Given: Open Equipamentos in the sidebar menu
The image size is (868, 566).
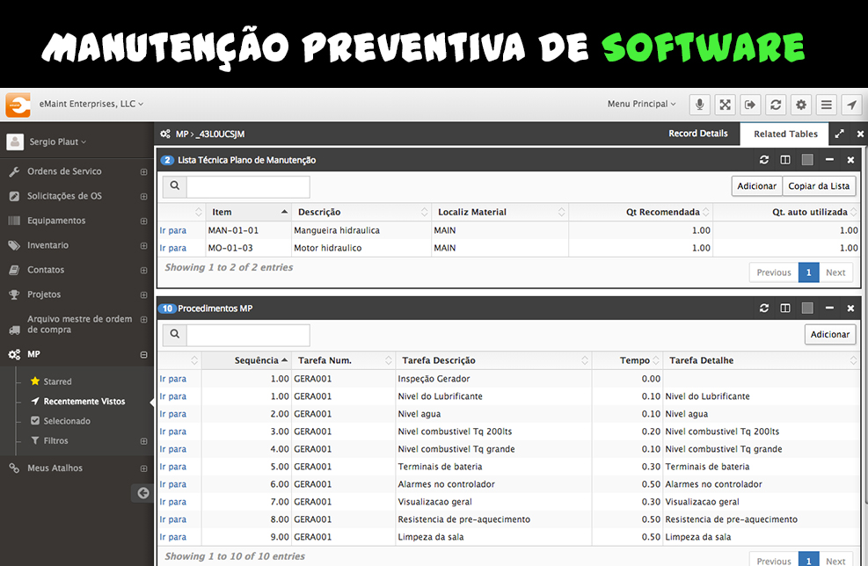Looking at the screenshot, I should (56, 221).
